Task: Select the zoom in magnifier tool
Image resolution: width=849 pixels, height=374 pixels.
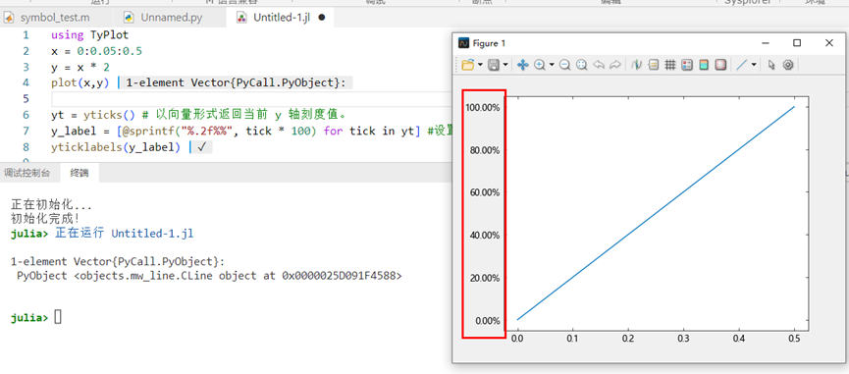Action: click(x=539, y=65)
